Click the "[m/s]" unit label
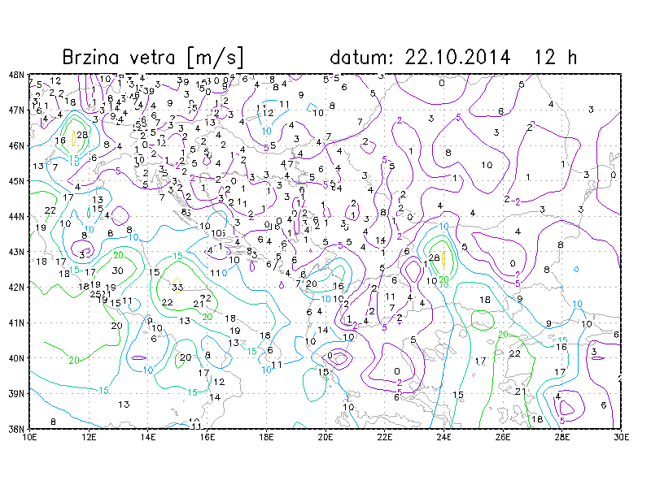The height and width of the screenshot is (502, 651). pos(215,57)
